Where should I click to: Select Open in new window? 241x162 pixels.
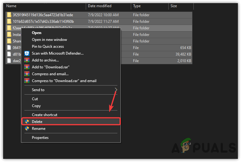click(49, 40)
